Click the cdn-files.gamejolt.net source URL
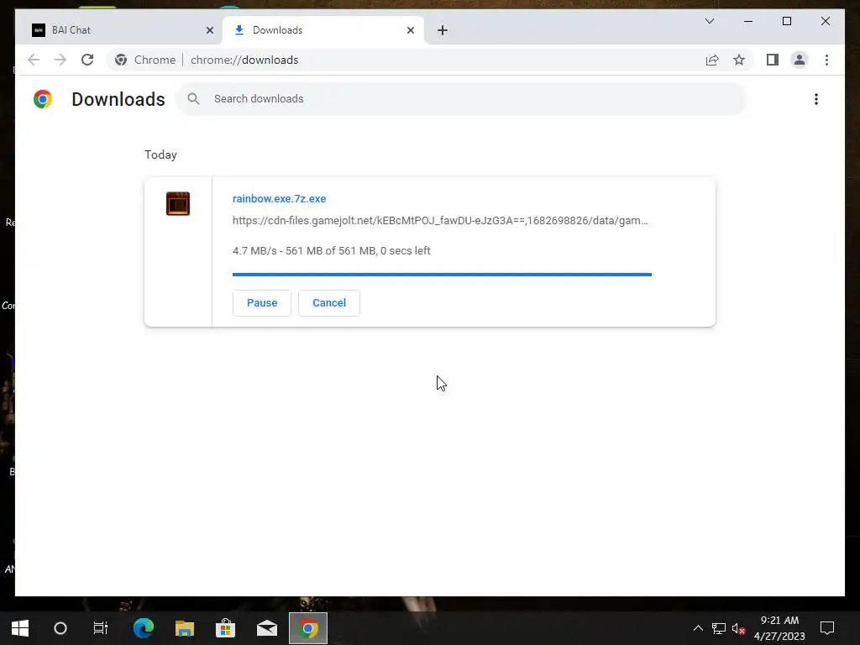Image resolution: width=860 pixels, height=645 pixels. pos(440,221)
